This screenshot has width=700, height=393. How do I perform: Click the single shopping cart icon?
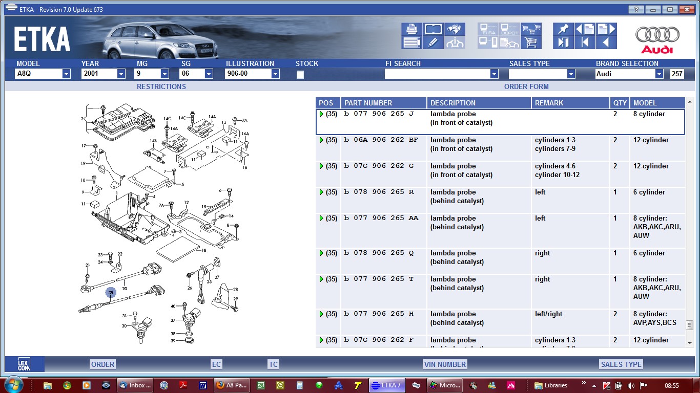point(531,43)
